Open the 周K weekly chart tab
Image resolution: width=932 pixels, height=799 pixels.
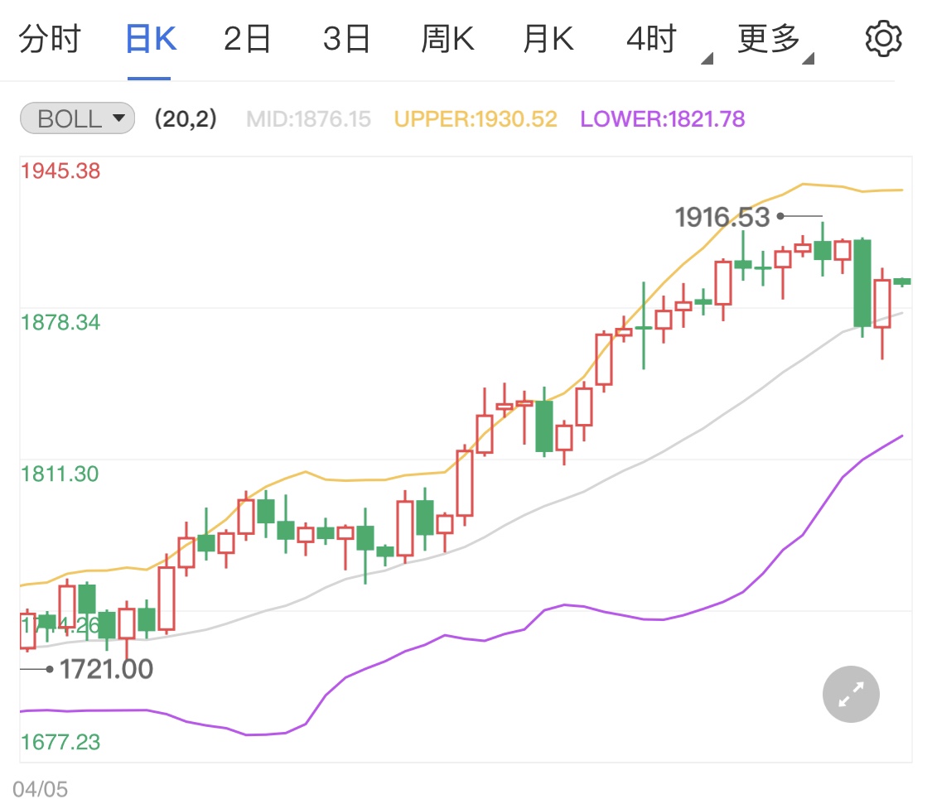pyautogui.click(x=447, y=39)
